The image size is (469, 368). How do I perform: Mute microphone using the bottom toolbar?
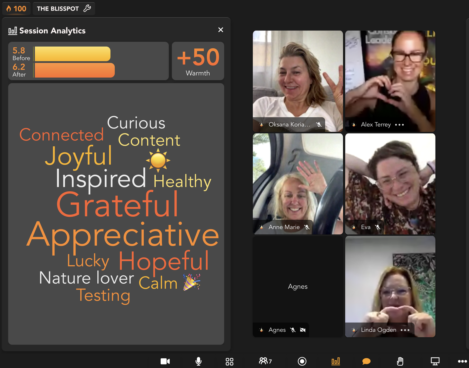coord(198,361)
